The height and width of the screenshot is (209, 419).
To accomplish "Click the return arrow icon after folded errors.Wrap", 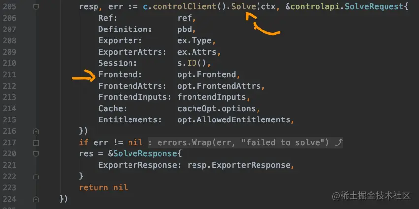I will tap(338, 143).
